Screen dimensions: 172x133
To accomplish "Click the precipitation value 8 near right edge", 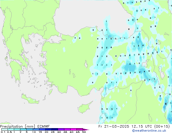I will pyautogui.click(x=166, y=104).
